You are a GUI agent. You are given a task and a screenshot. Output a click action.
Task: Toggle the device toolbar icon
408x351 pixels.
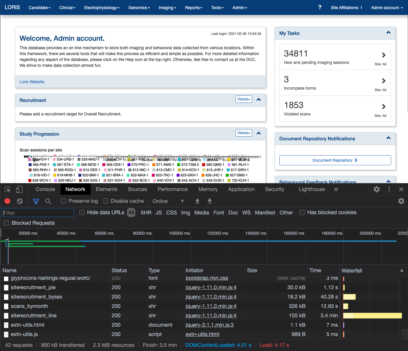19,190
